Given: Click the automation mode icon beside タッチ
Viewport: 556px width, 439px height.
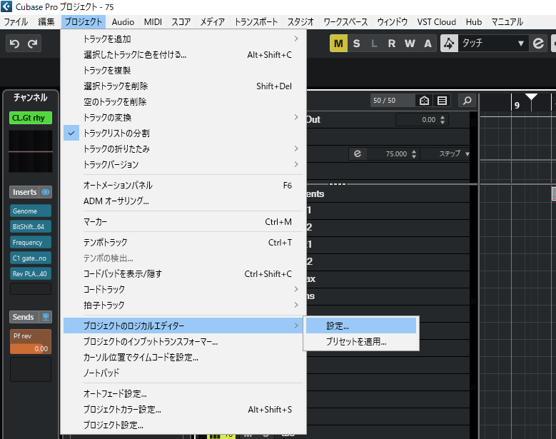Looking at the screenshot, I should point(449,44).
